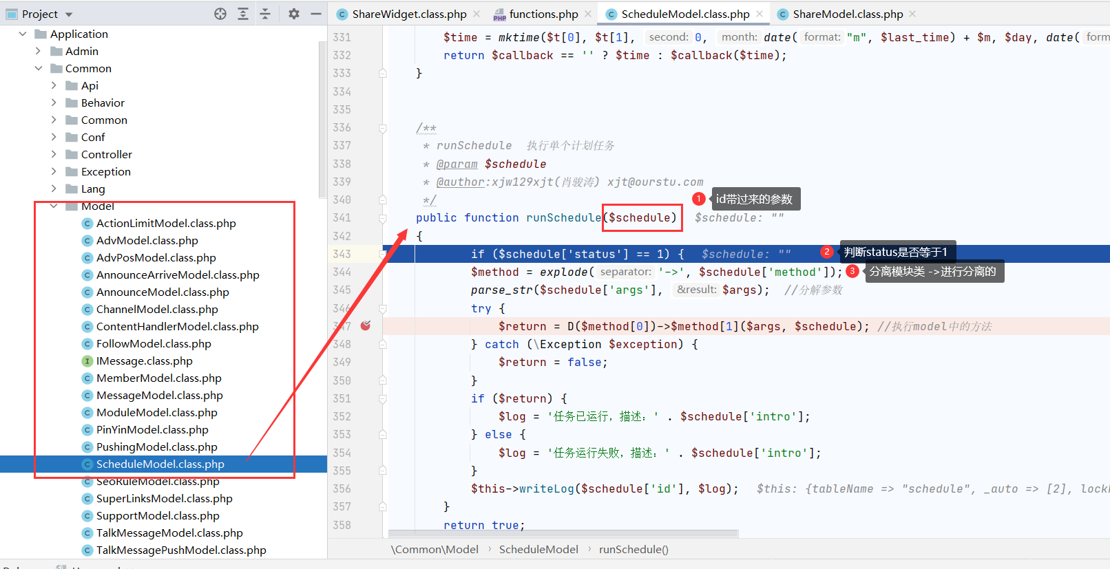Click line number 350 in gutter
This screenshot has height=569, width=1110.
coord(342,380)
